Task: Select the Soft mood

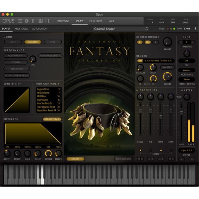Action: click(13, 42)
